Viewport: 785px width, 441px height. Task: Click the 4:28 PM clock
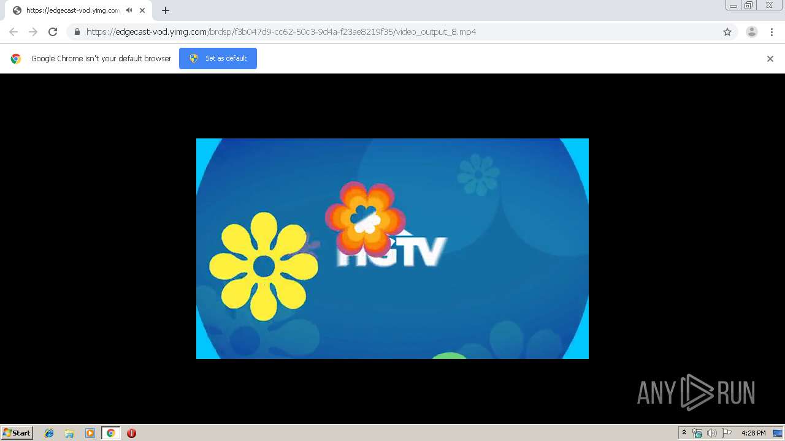pyautogui.click(x=753, y=433)
